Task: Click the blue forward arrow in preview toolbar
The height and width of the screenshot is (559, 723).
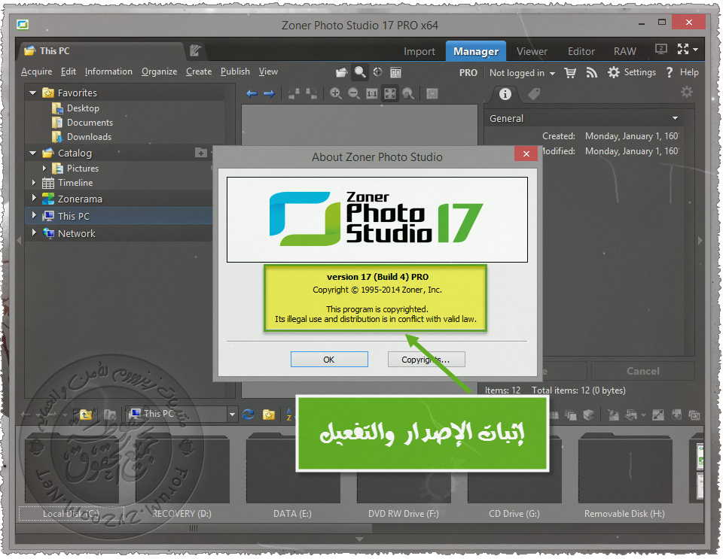Action: point(270,94)
